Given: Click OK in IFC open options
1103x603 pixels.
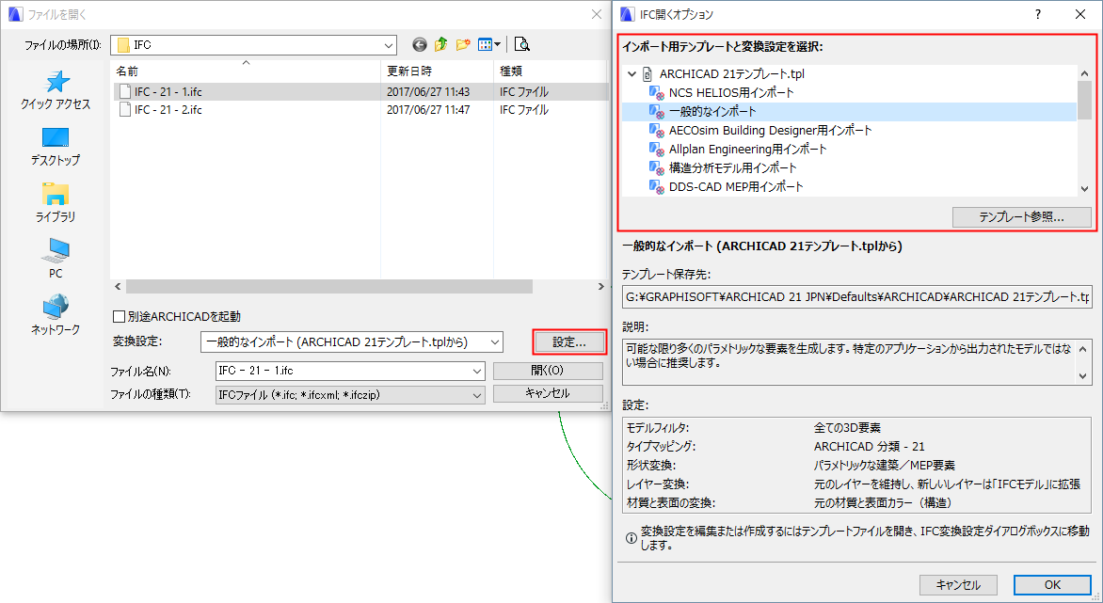Looking at the screenshot, I should click(x=1052, y=585).
